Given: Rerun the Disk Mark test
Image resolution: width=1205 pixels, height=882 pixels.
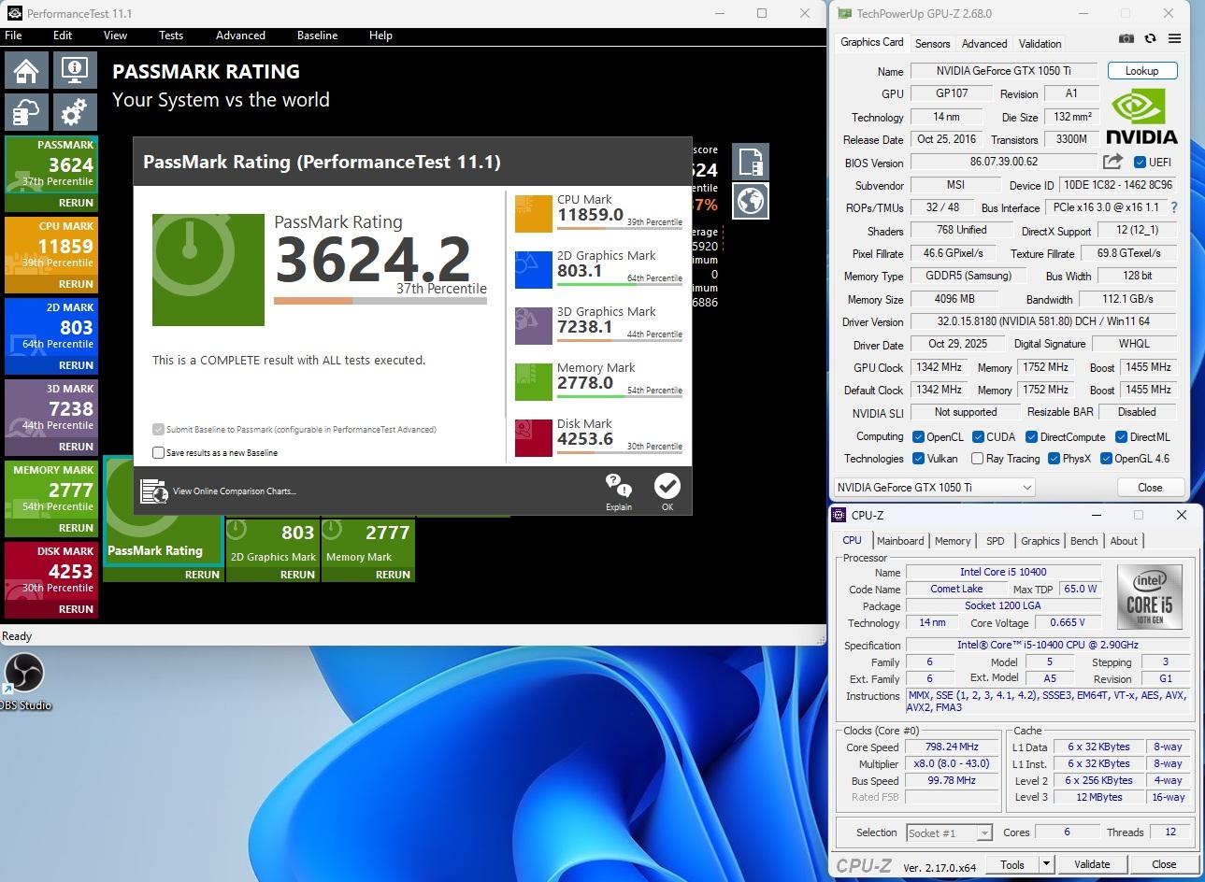Looking at the screenshot, I should (76, 609).
